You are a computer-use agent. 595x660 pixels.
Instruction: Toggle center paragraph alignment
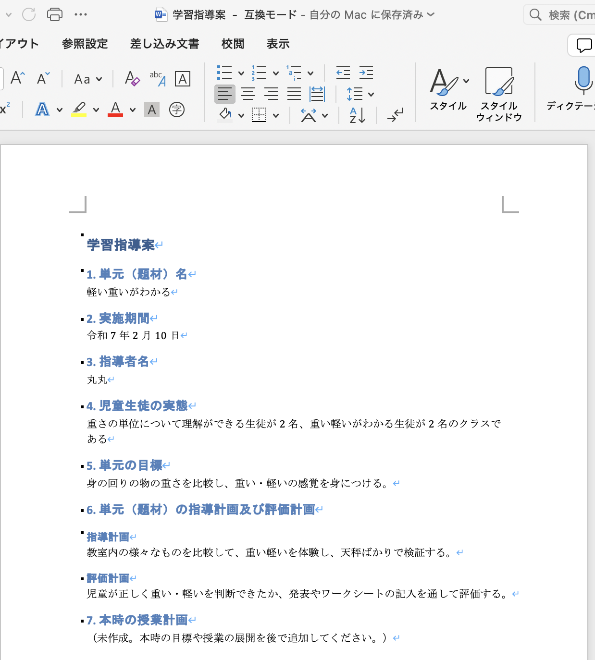248,94
